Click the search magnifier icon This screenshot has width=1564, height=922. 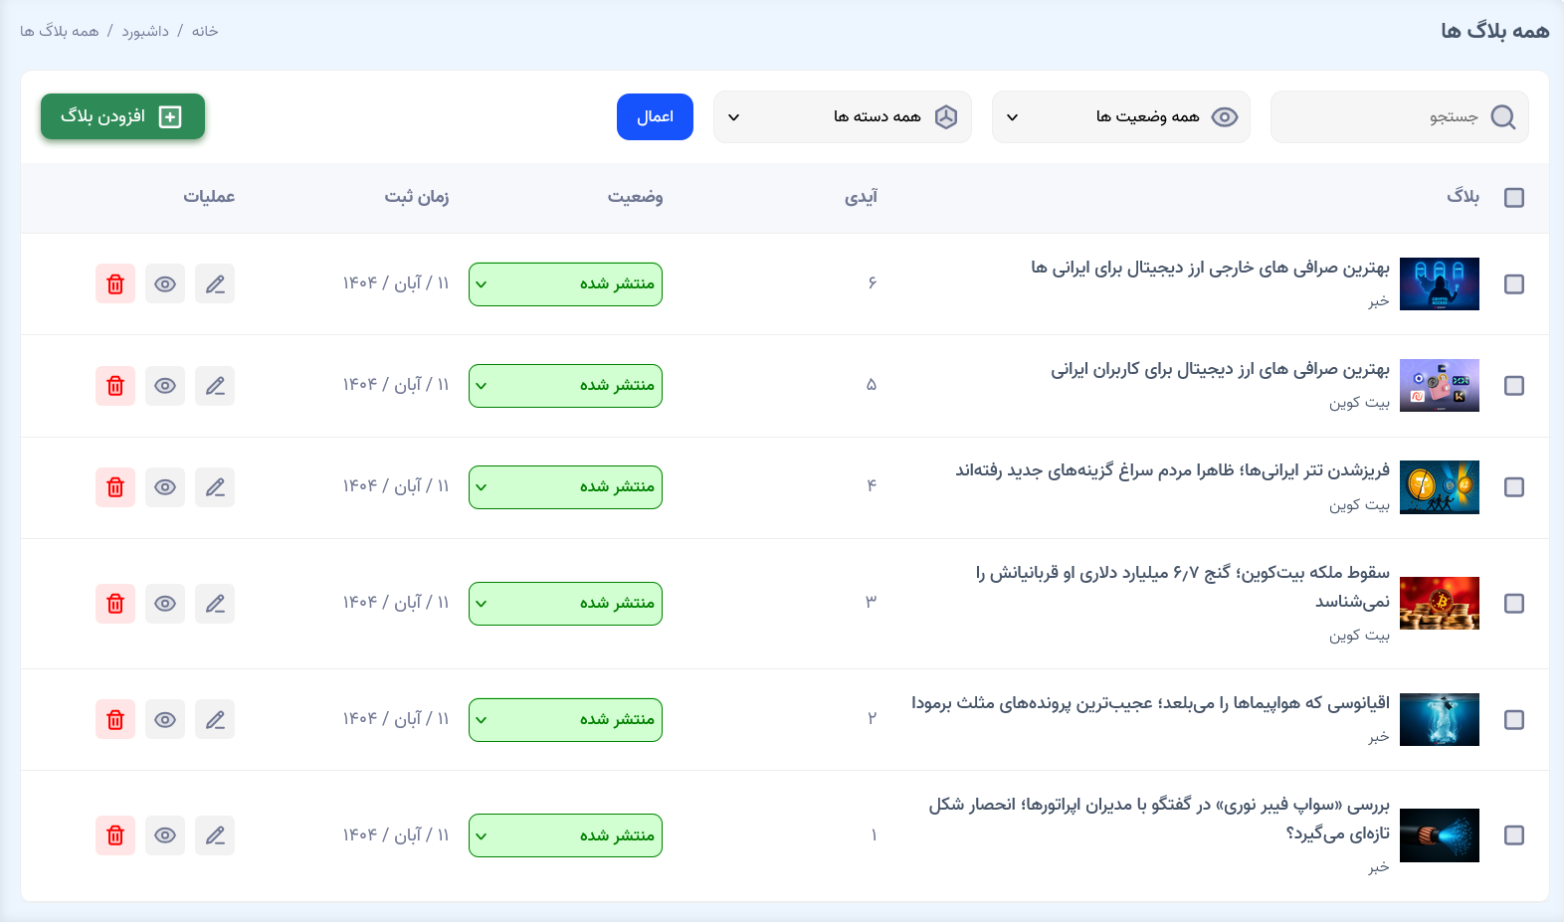click(x=1503, y=117)
